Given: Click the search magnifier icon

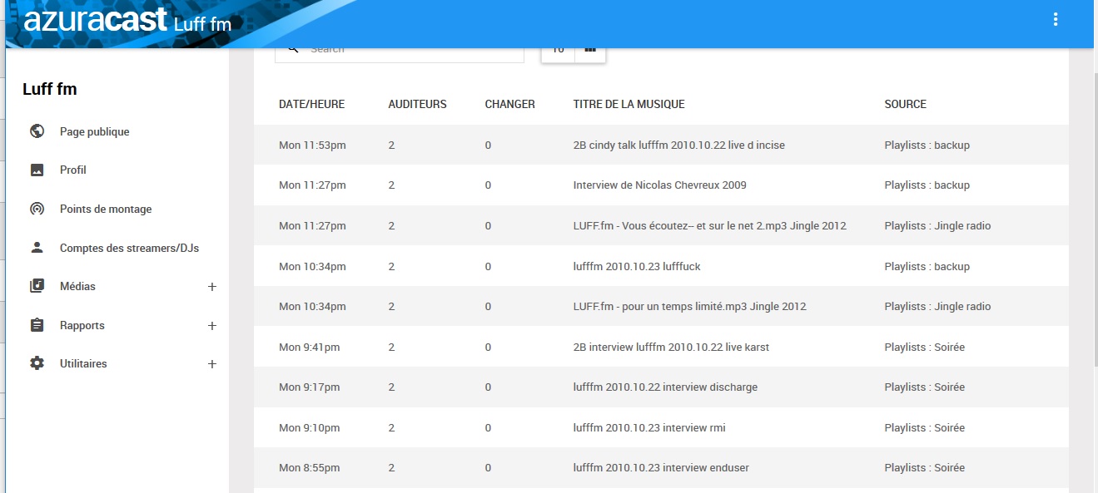Looking at the screenshot, I should 293,47.
